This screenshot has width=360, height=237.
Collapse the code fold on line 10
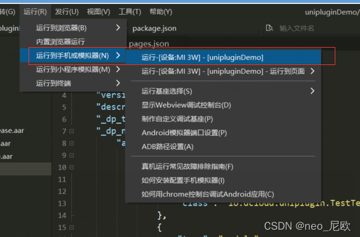coord(72,168)
